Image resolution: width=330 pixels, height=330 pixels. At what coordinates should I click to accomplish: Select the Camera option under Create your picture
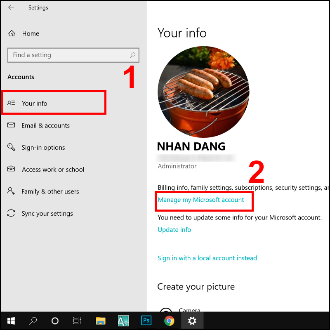click(x=189, y=310)
